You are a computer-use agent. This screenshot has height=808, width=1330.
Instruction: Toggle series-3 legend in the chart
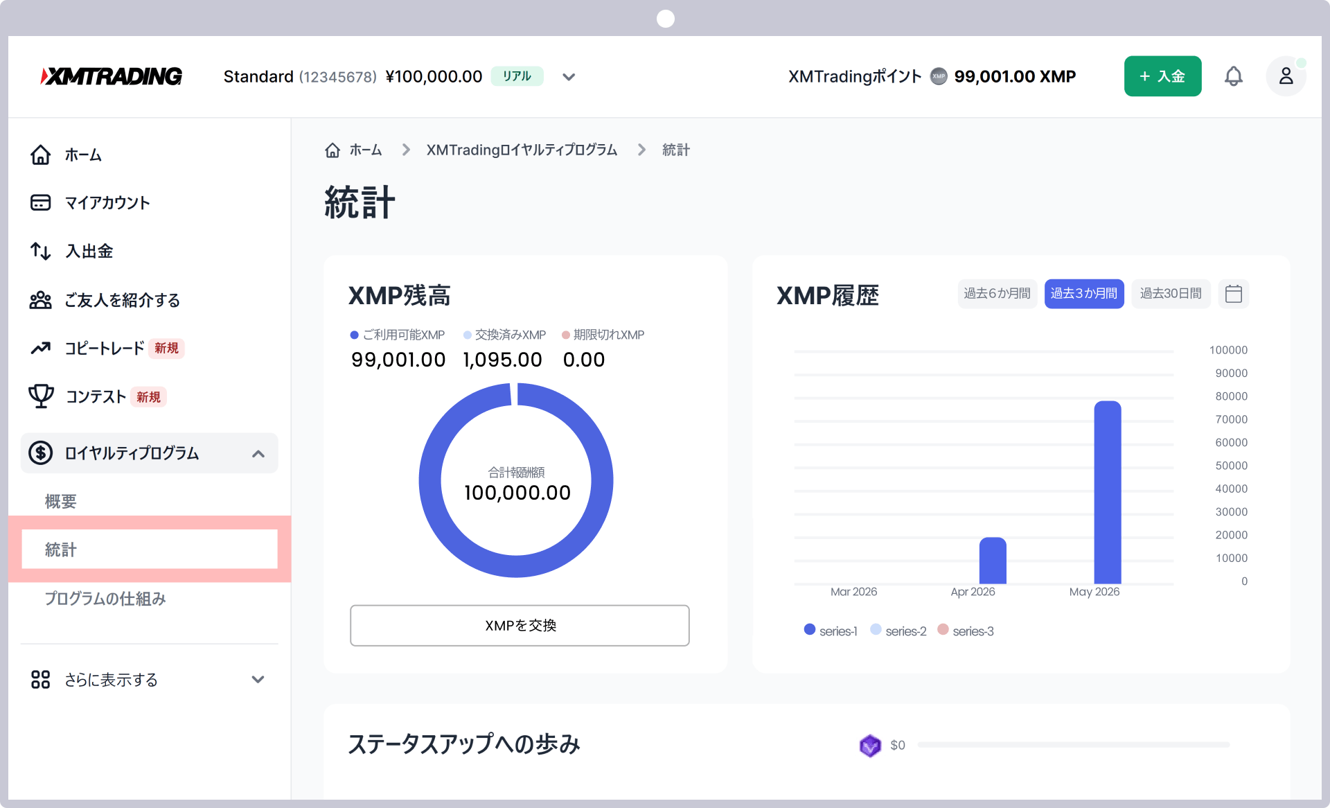coord(966,631)
